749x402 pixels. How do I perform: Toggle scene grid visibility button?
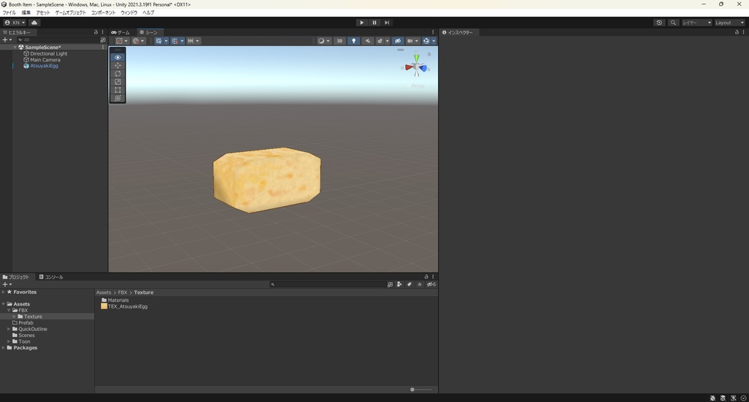159,41
